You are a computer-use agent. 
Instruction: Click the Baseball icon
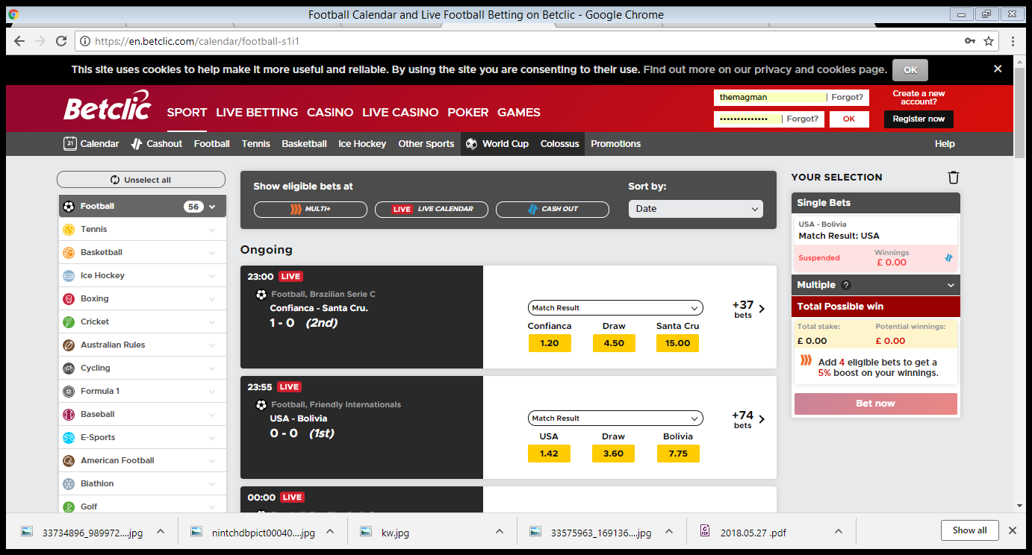69,414
